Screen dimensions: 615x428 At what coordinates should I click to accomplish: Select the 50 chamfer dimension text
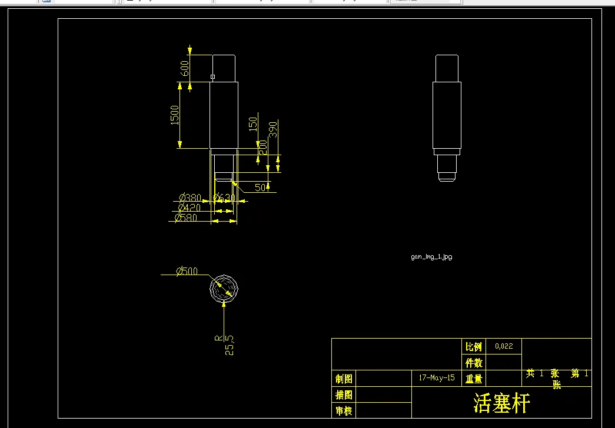click(x=261, y=188)
